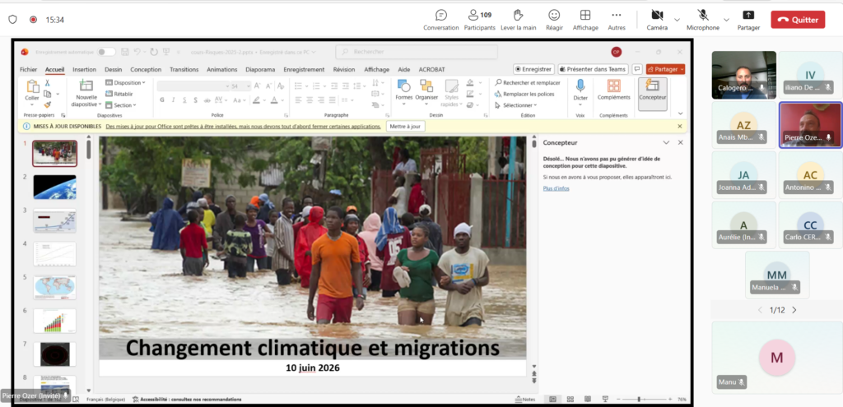Click the Cut scissors icon
The width and height of the screenshot is (843, 407).
coord(47,83)
